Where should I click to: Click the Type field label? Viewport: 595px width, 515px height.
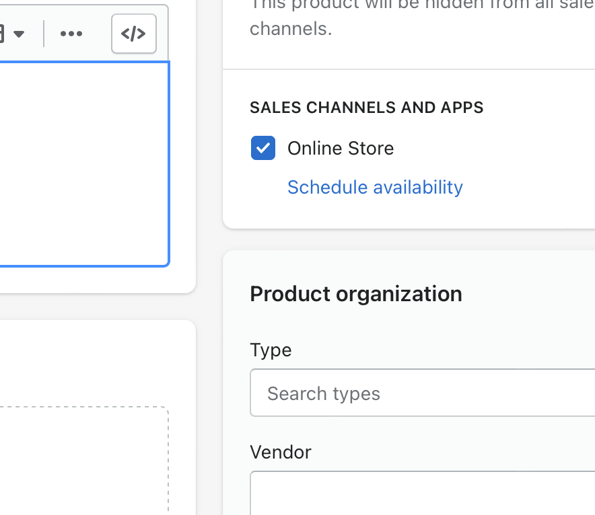pyautogui.click(x=271, y=350)
